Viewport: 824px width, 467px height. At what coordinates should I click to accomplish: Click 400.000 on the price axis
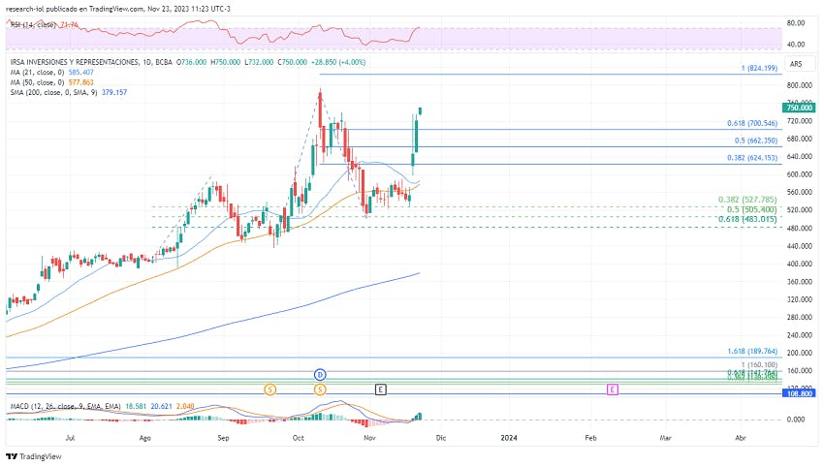800,264
